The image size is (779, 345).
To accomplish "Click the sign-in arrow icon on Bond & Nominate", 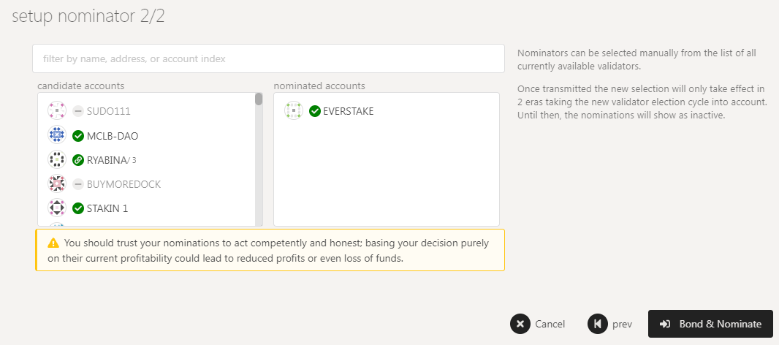I will click(x=665, y=324).
